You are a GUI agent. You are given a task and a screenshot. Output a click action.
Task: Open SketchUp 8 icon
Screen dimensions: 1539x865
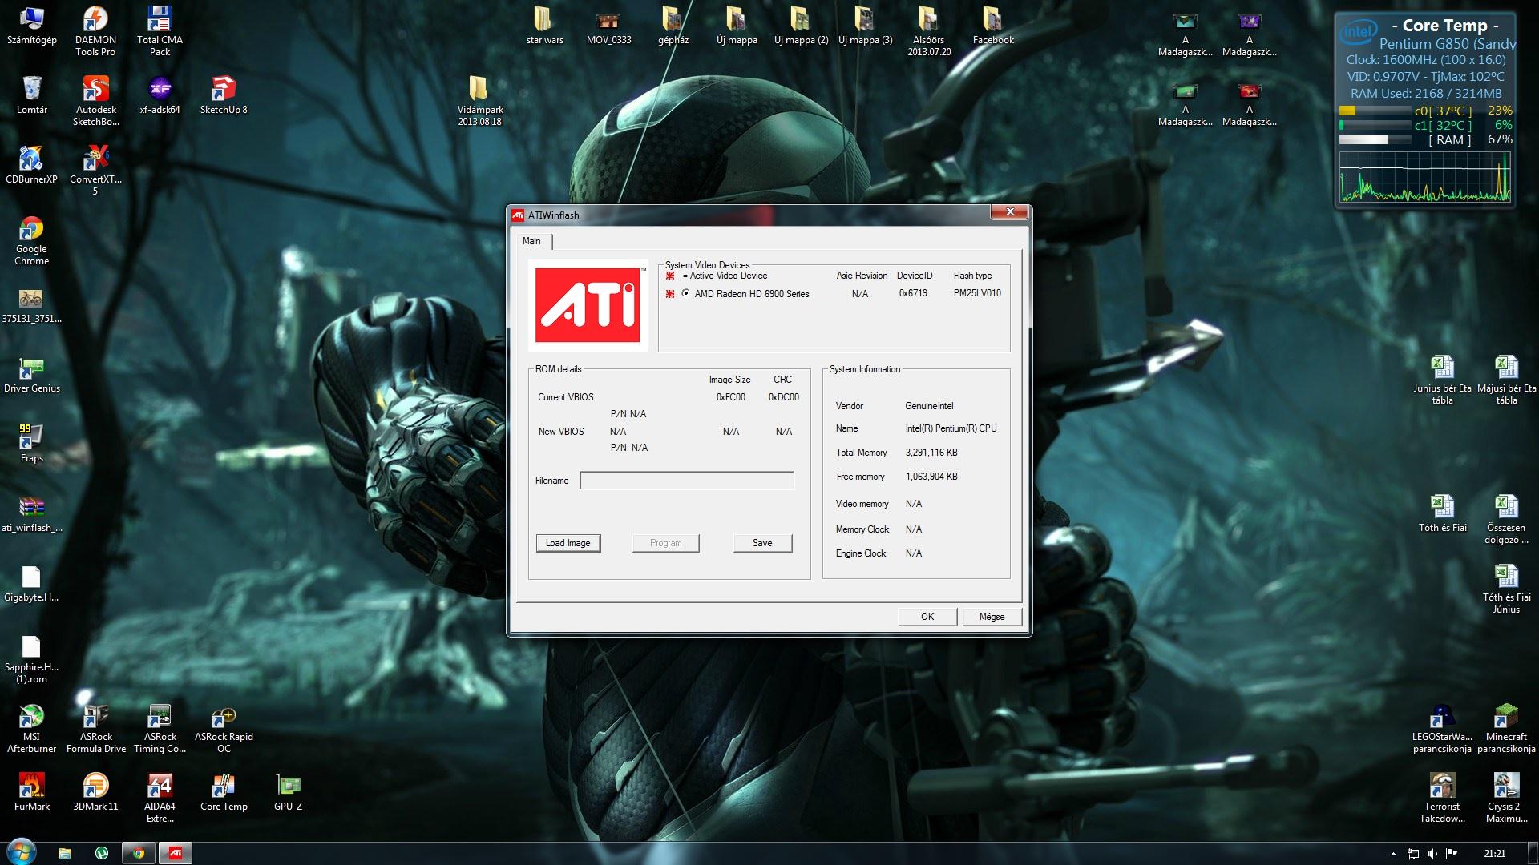click(224, 95)
